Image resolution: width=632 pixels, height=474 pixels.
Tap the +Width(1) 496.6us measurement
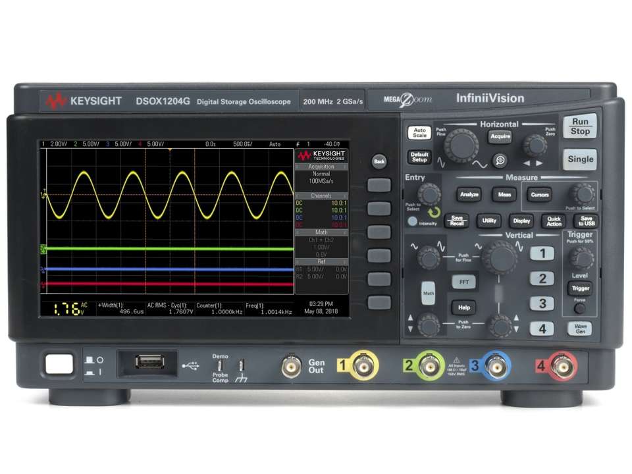pos(121,309)
